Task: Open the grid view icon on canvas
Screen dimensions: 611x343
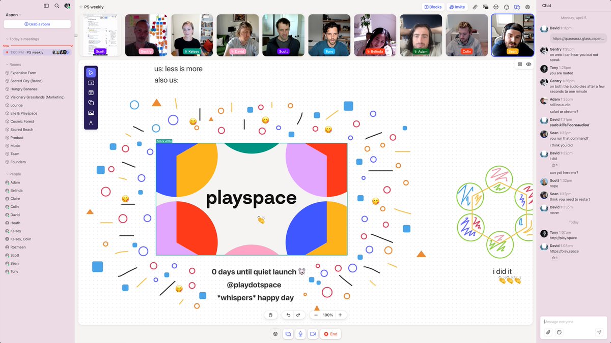Action: click(x=520, y=65)
